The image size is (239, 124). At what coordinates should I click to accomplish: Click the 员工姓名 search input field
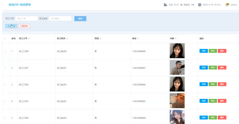tap(60, 18)
